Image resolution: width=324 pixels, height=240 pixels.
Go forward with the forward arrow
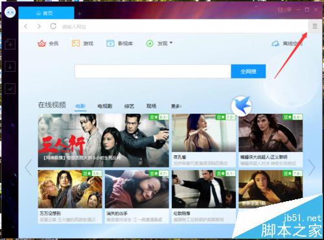pos(39,27)
